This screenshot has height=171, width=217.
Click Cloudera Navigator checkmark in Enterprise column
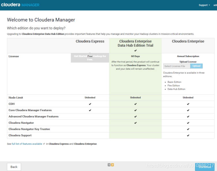tap(188, 123)
